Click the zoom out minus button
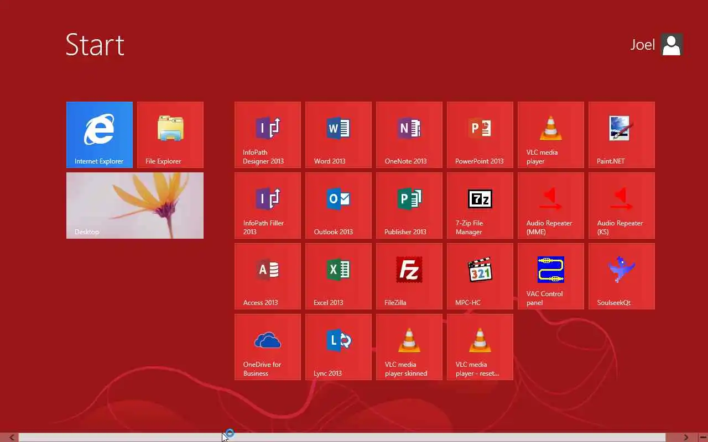This screenshot has width=708, height=442. coord(702,437)
